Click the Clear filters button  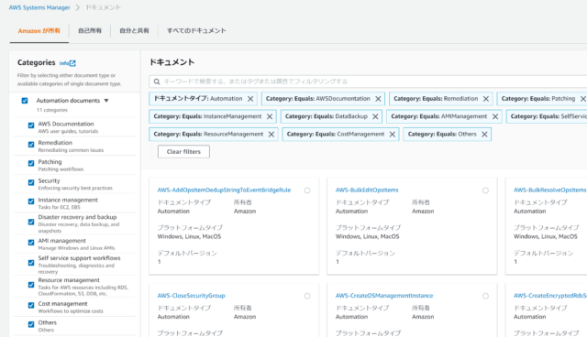click(183, 152)
